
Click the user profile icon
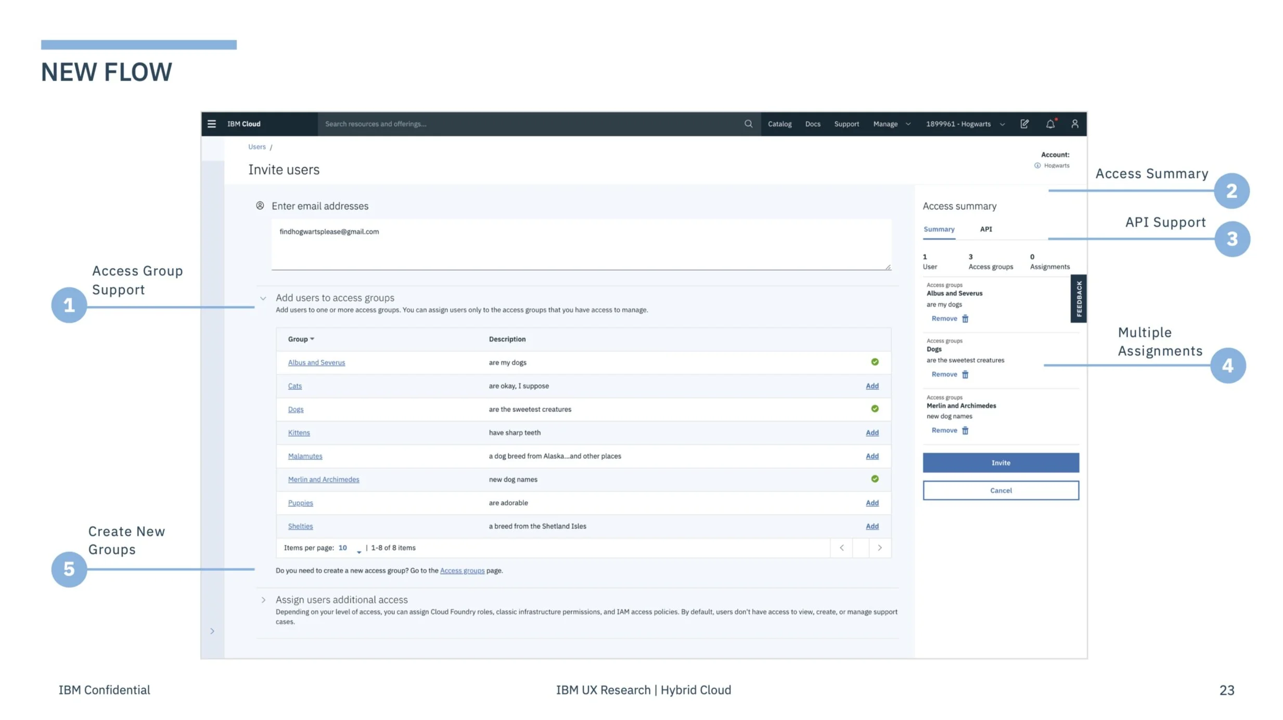(x=1074, y=124)
